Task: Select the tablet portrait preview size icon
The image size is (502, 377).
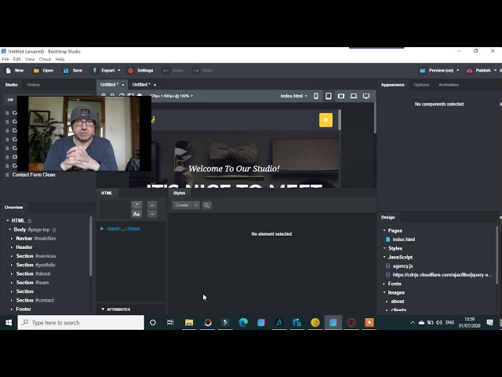Action: coord(329,96)
